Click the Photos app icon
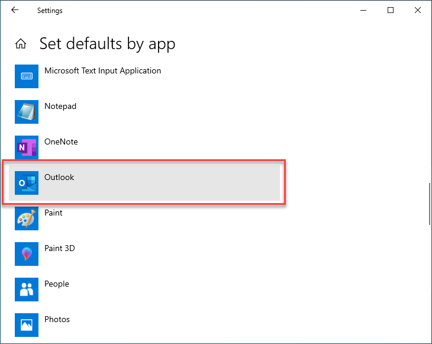Screen dimensions: 432x344 [x=27, y=325]
